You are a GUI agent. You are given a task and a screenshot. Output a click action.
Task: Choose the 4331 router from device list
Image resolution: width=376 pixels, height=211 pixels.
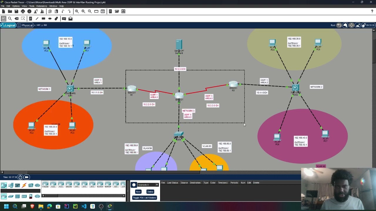point(53,185)
